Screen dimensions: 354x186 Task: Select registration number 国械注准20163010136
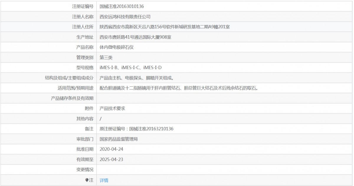point(122,6)
